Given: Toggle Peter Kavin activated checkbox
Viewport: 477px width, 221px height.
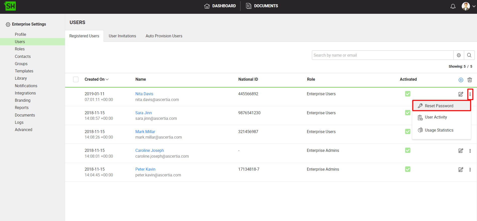Looking at the screenshot, I should (x=408, y=169).
